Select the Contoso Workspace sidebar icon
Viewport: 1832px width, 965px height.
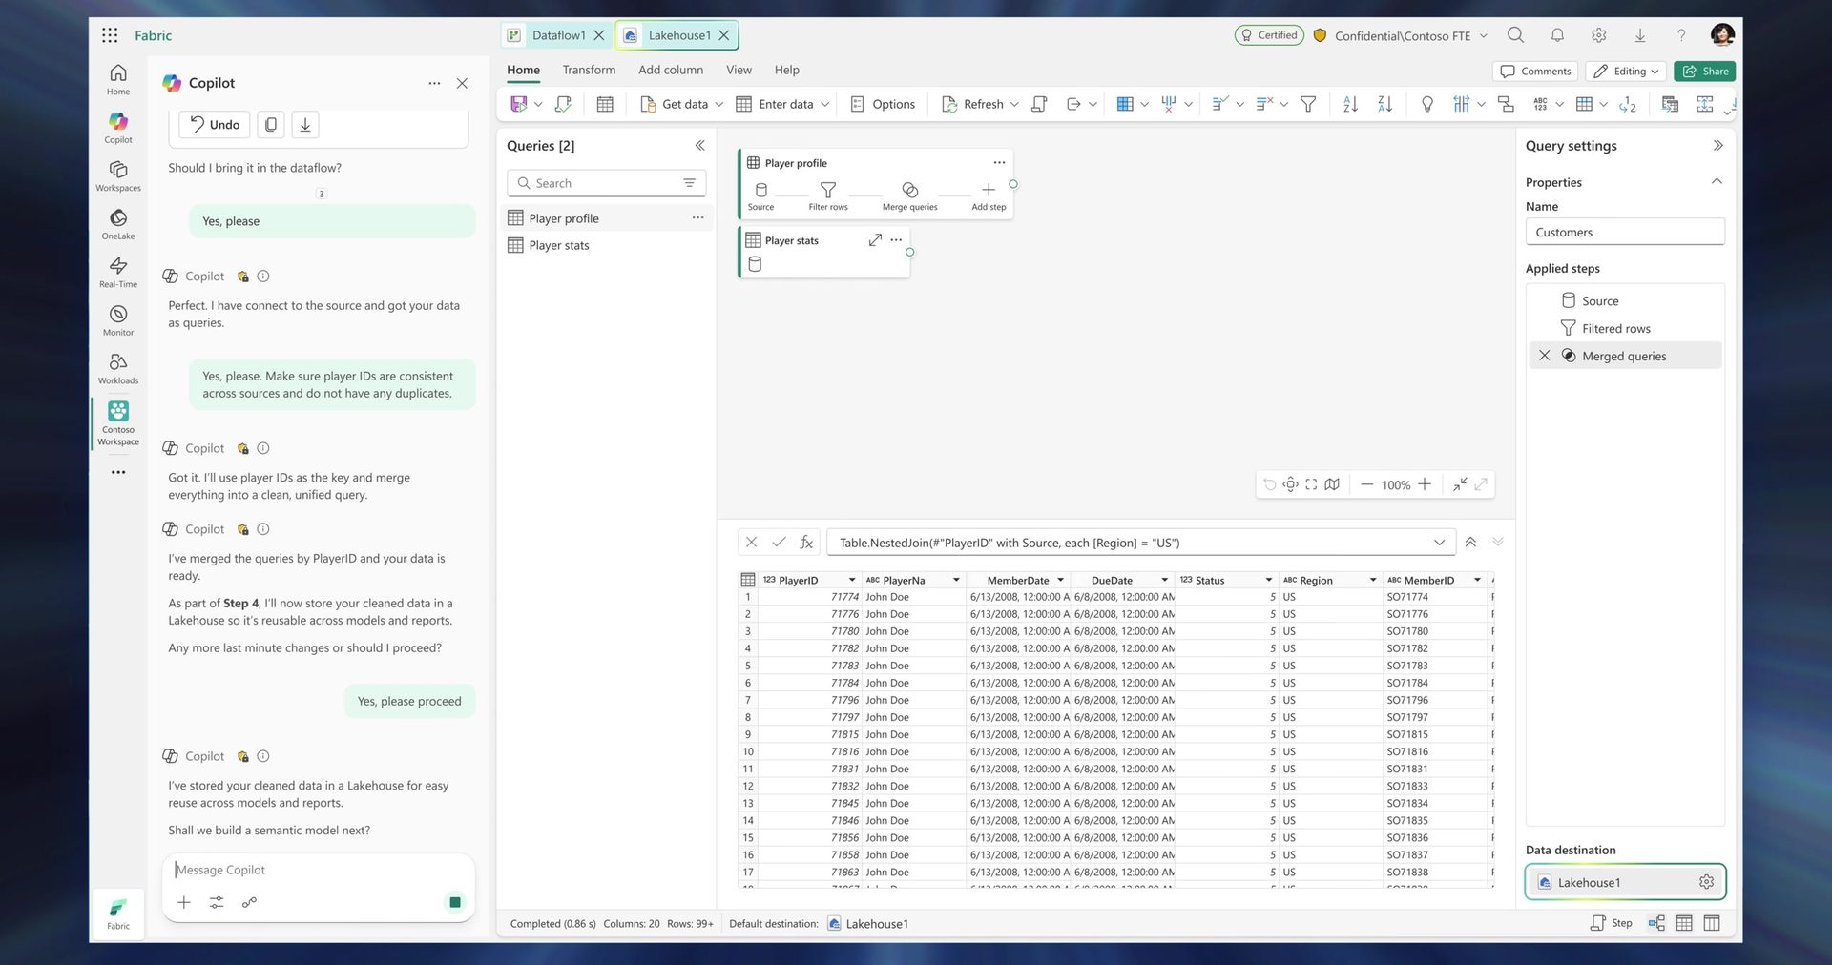(118, 422)
